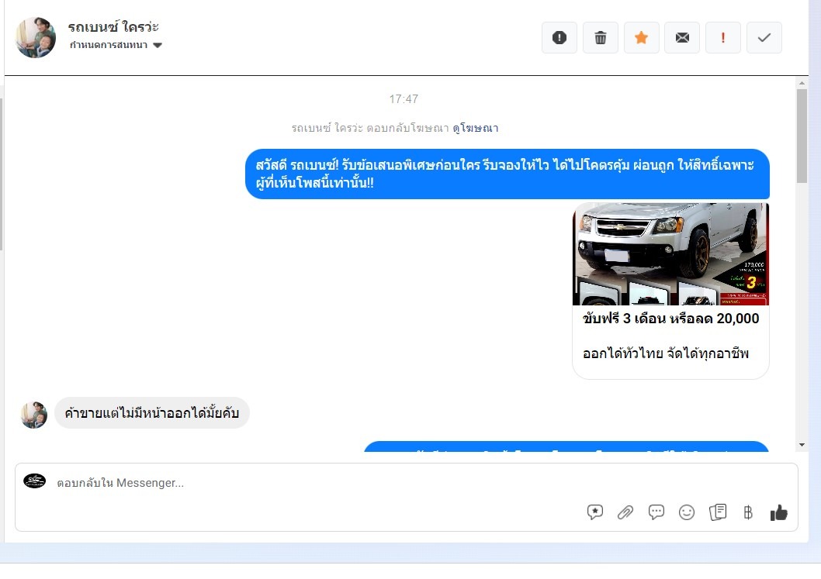The width and height of the screenshot is (821, 579).
Task: Mark conversation unread with envelope icon
Action: (682, 38)
